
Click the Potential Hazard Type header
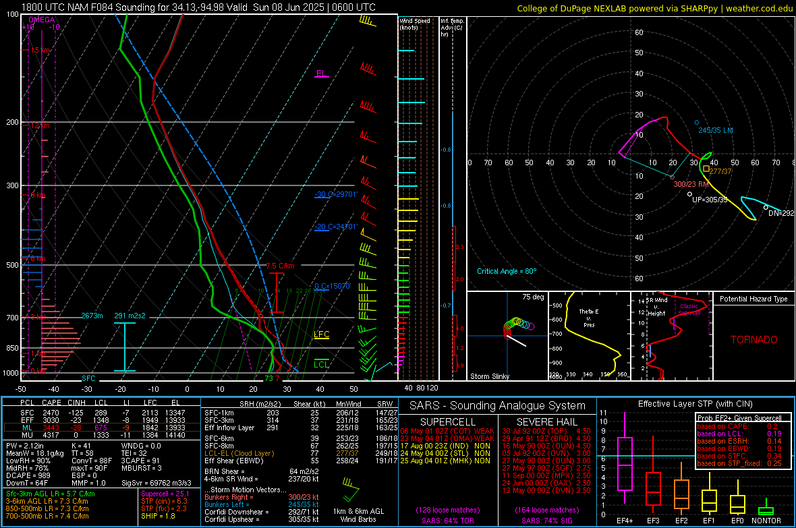click(754, 299)
